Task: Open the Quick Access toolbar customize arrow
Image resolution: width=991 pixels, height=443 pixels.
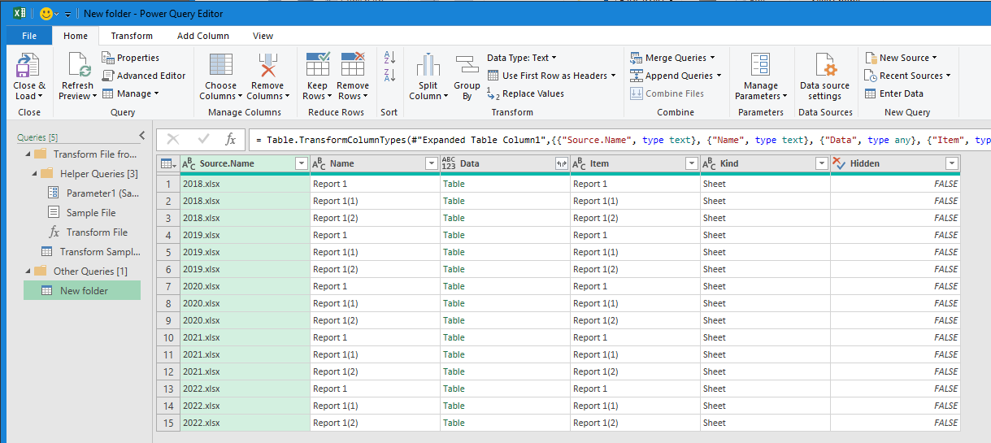Action: coord(68,15)
